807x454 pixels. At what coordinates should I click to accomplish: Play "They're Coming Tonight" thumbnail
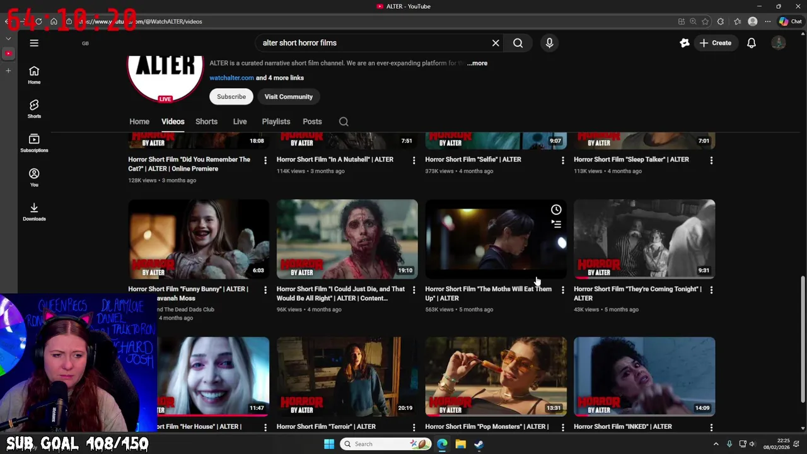644,239
